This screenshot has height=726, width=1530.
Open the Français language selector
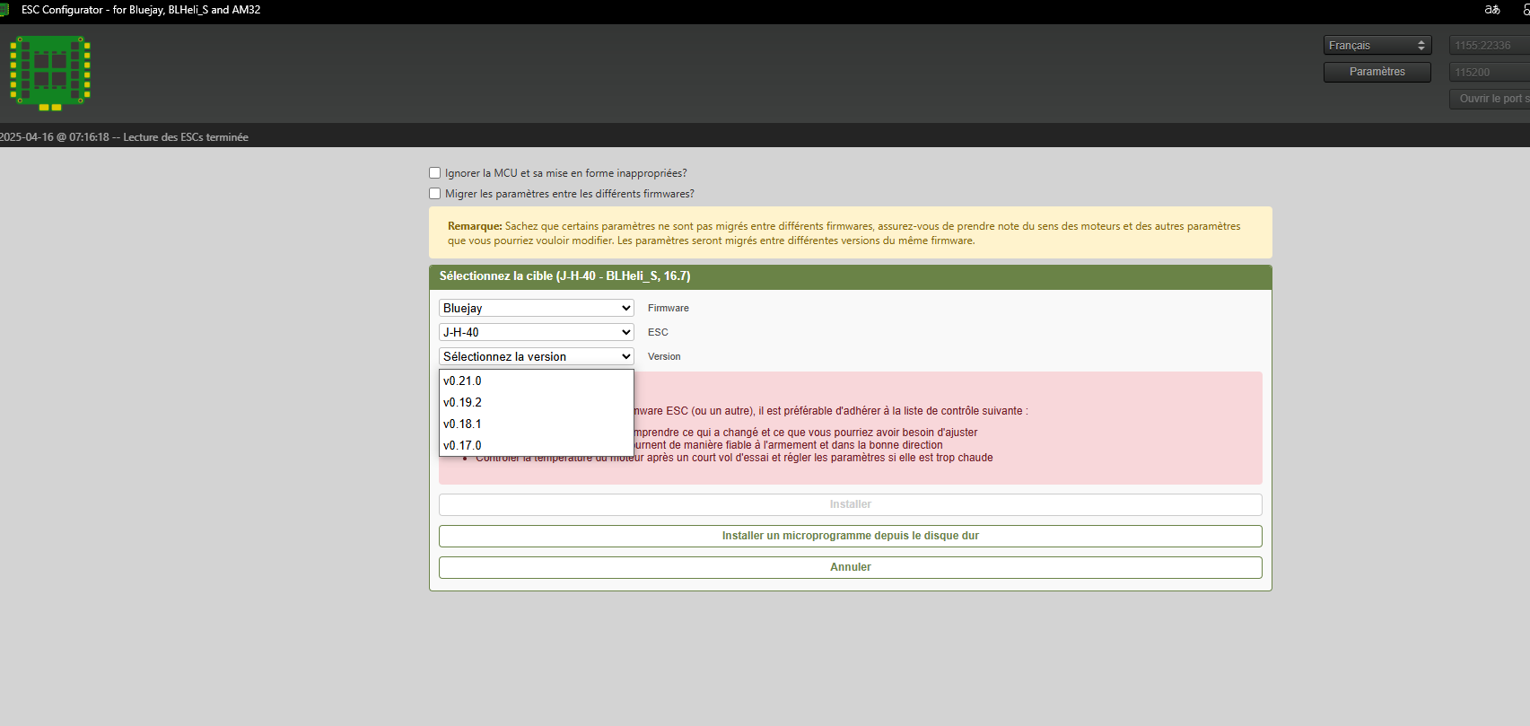point(1377,46)
